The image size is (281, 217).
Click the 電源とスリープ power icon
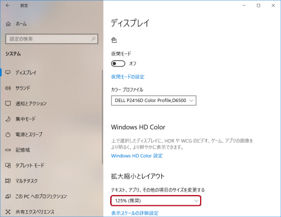(x=8, y=135)
